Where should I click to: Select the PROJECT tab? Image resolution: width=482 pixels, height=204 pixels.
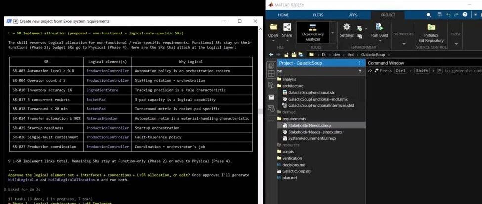[388, 15]
